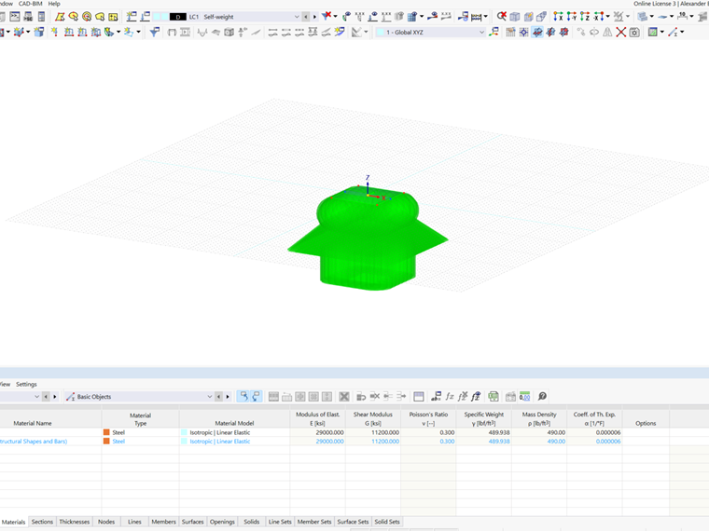Open the table Settings menu
709x531 pixels.
point(26,384)
